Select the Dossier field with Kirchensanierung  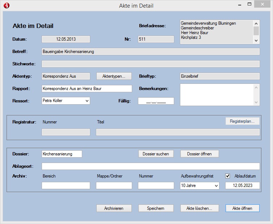62,154
